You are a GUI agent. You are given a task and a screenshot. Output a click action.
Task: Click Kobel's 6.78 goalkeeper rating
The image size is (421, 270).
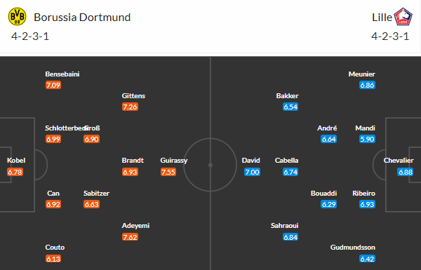click(x=15, y=172)
